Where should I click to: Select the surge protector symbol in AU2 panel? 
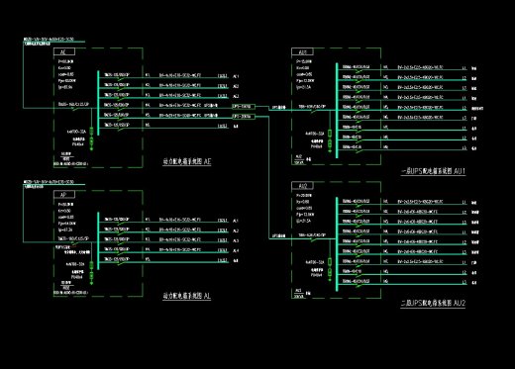coord(330,270)
